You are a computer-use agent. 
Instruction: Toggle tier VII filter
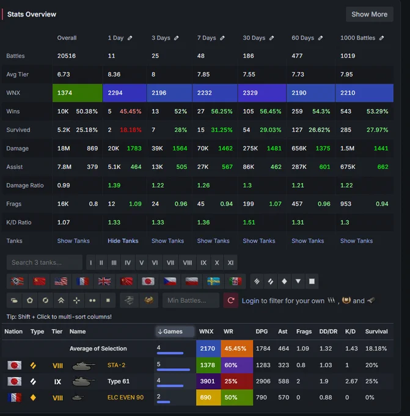click(170, 262)
